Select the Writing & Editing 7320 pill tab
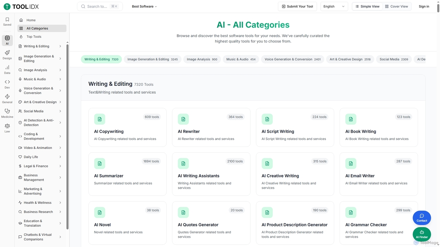The width and height of the screenshot is (440, 247). pos(101,59)
